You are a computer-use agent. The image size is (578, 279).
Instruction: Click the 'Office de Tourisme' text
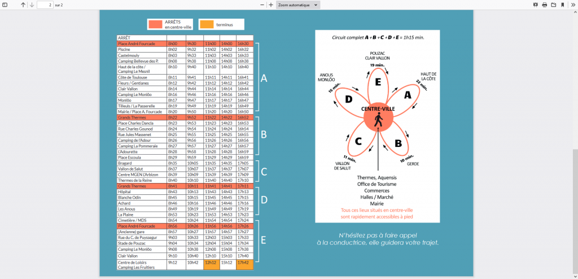click(376, 184)
